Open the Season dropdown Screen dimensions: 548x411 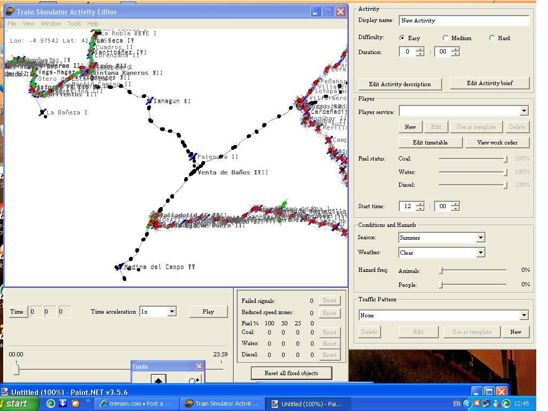(x=480, y=238)
